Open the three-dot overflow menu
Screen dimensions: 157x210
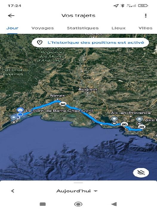tap(146, 16)
